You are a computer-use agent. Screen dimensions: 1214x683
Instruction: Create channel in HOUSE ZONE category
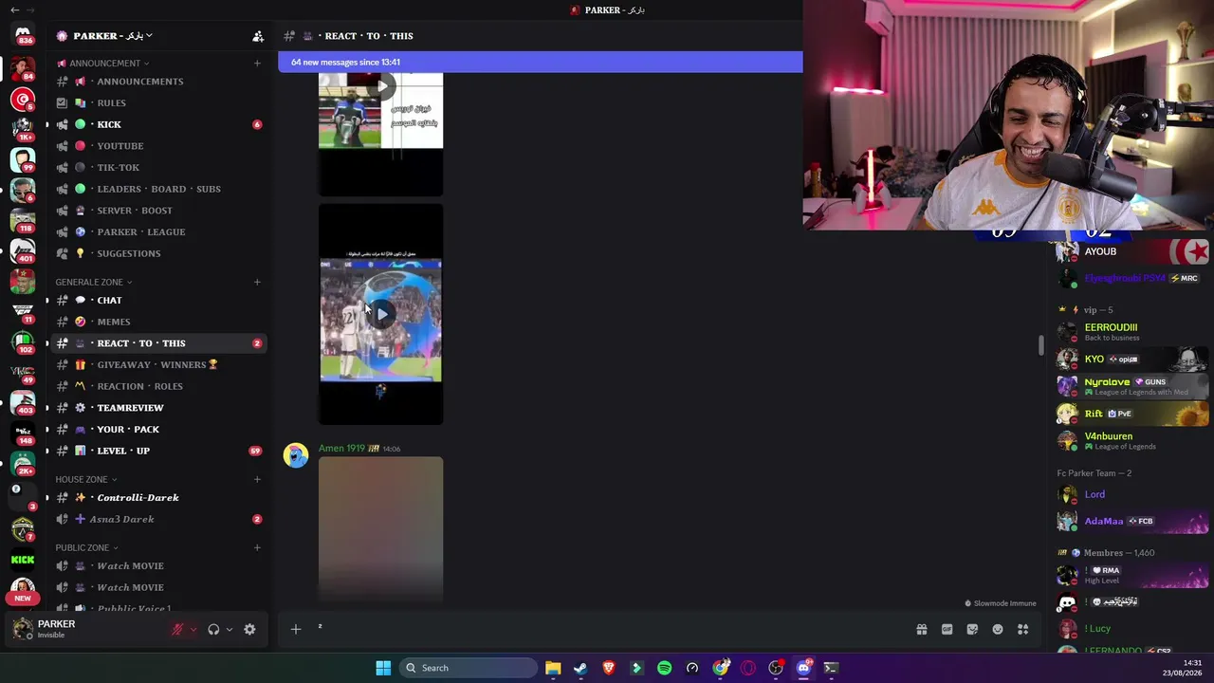point(257,479)
